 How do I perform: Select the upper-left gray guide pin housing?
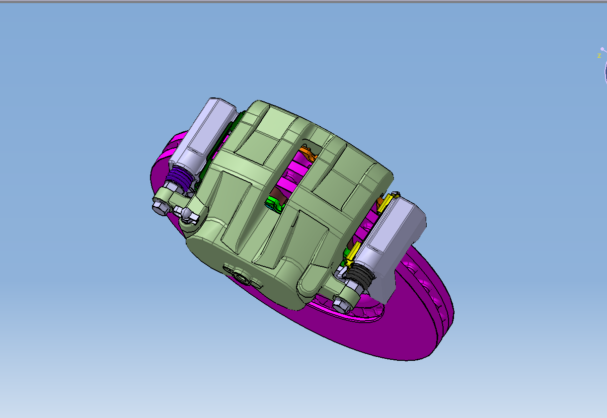(x=206, y=131)
